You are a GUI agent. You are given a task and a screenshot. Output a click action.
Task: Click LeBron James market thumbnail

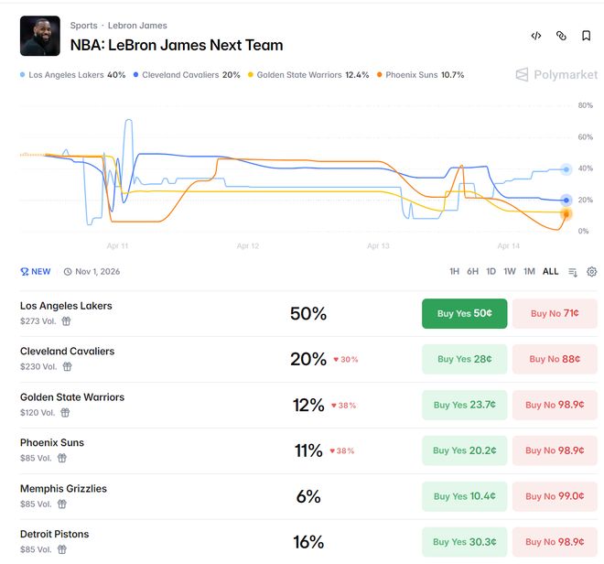click(40, 36)
